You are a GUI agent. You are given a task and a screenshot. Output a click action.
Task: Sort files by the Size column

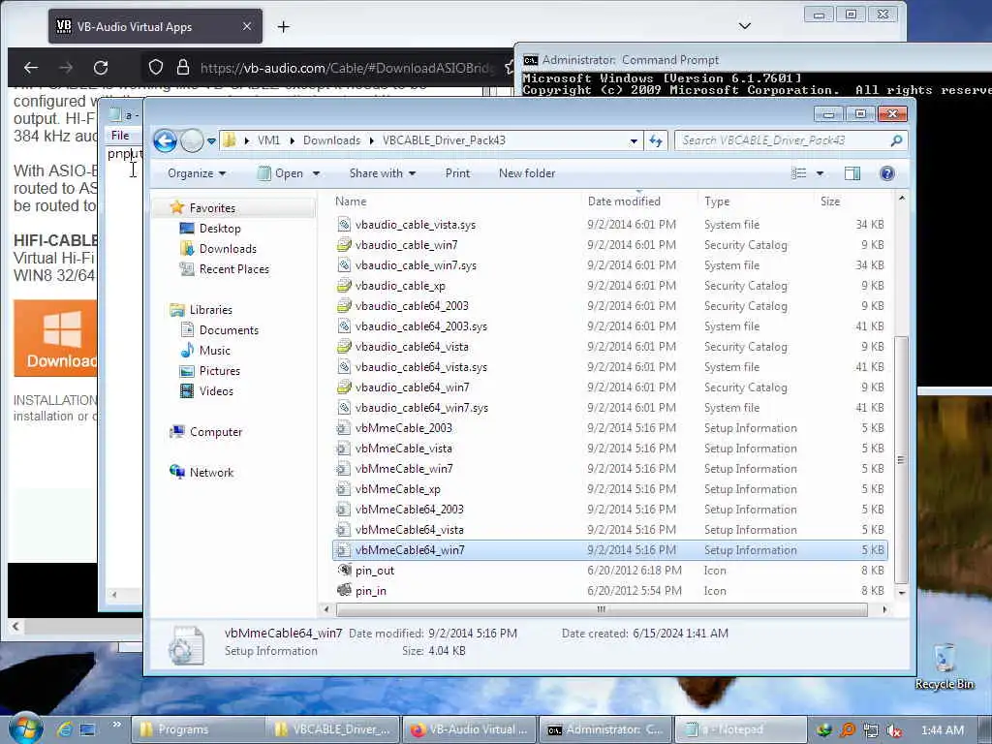[830, 201]
